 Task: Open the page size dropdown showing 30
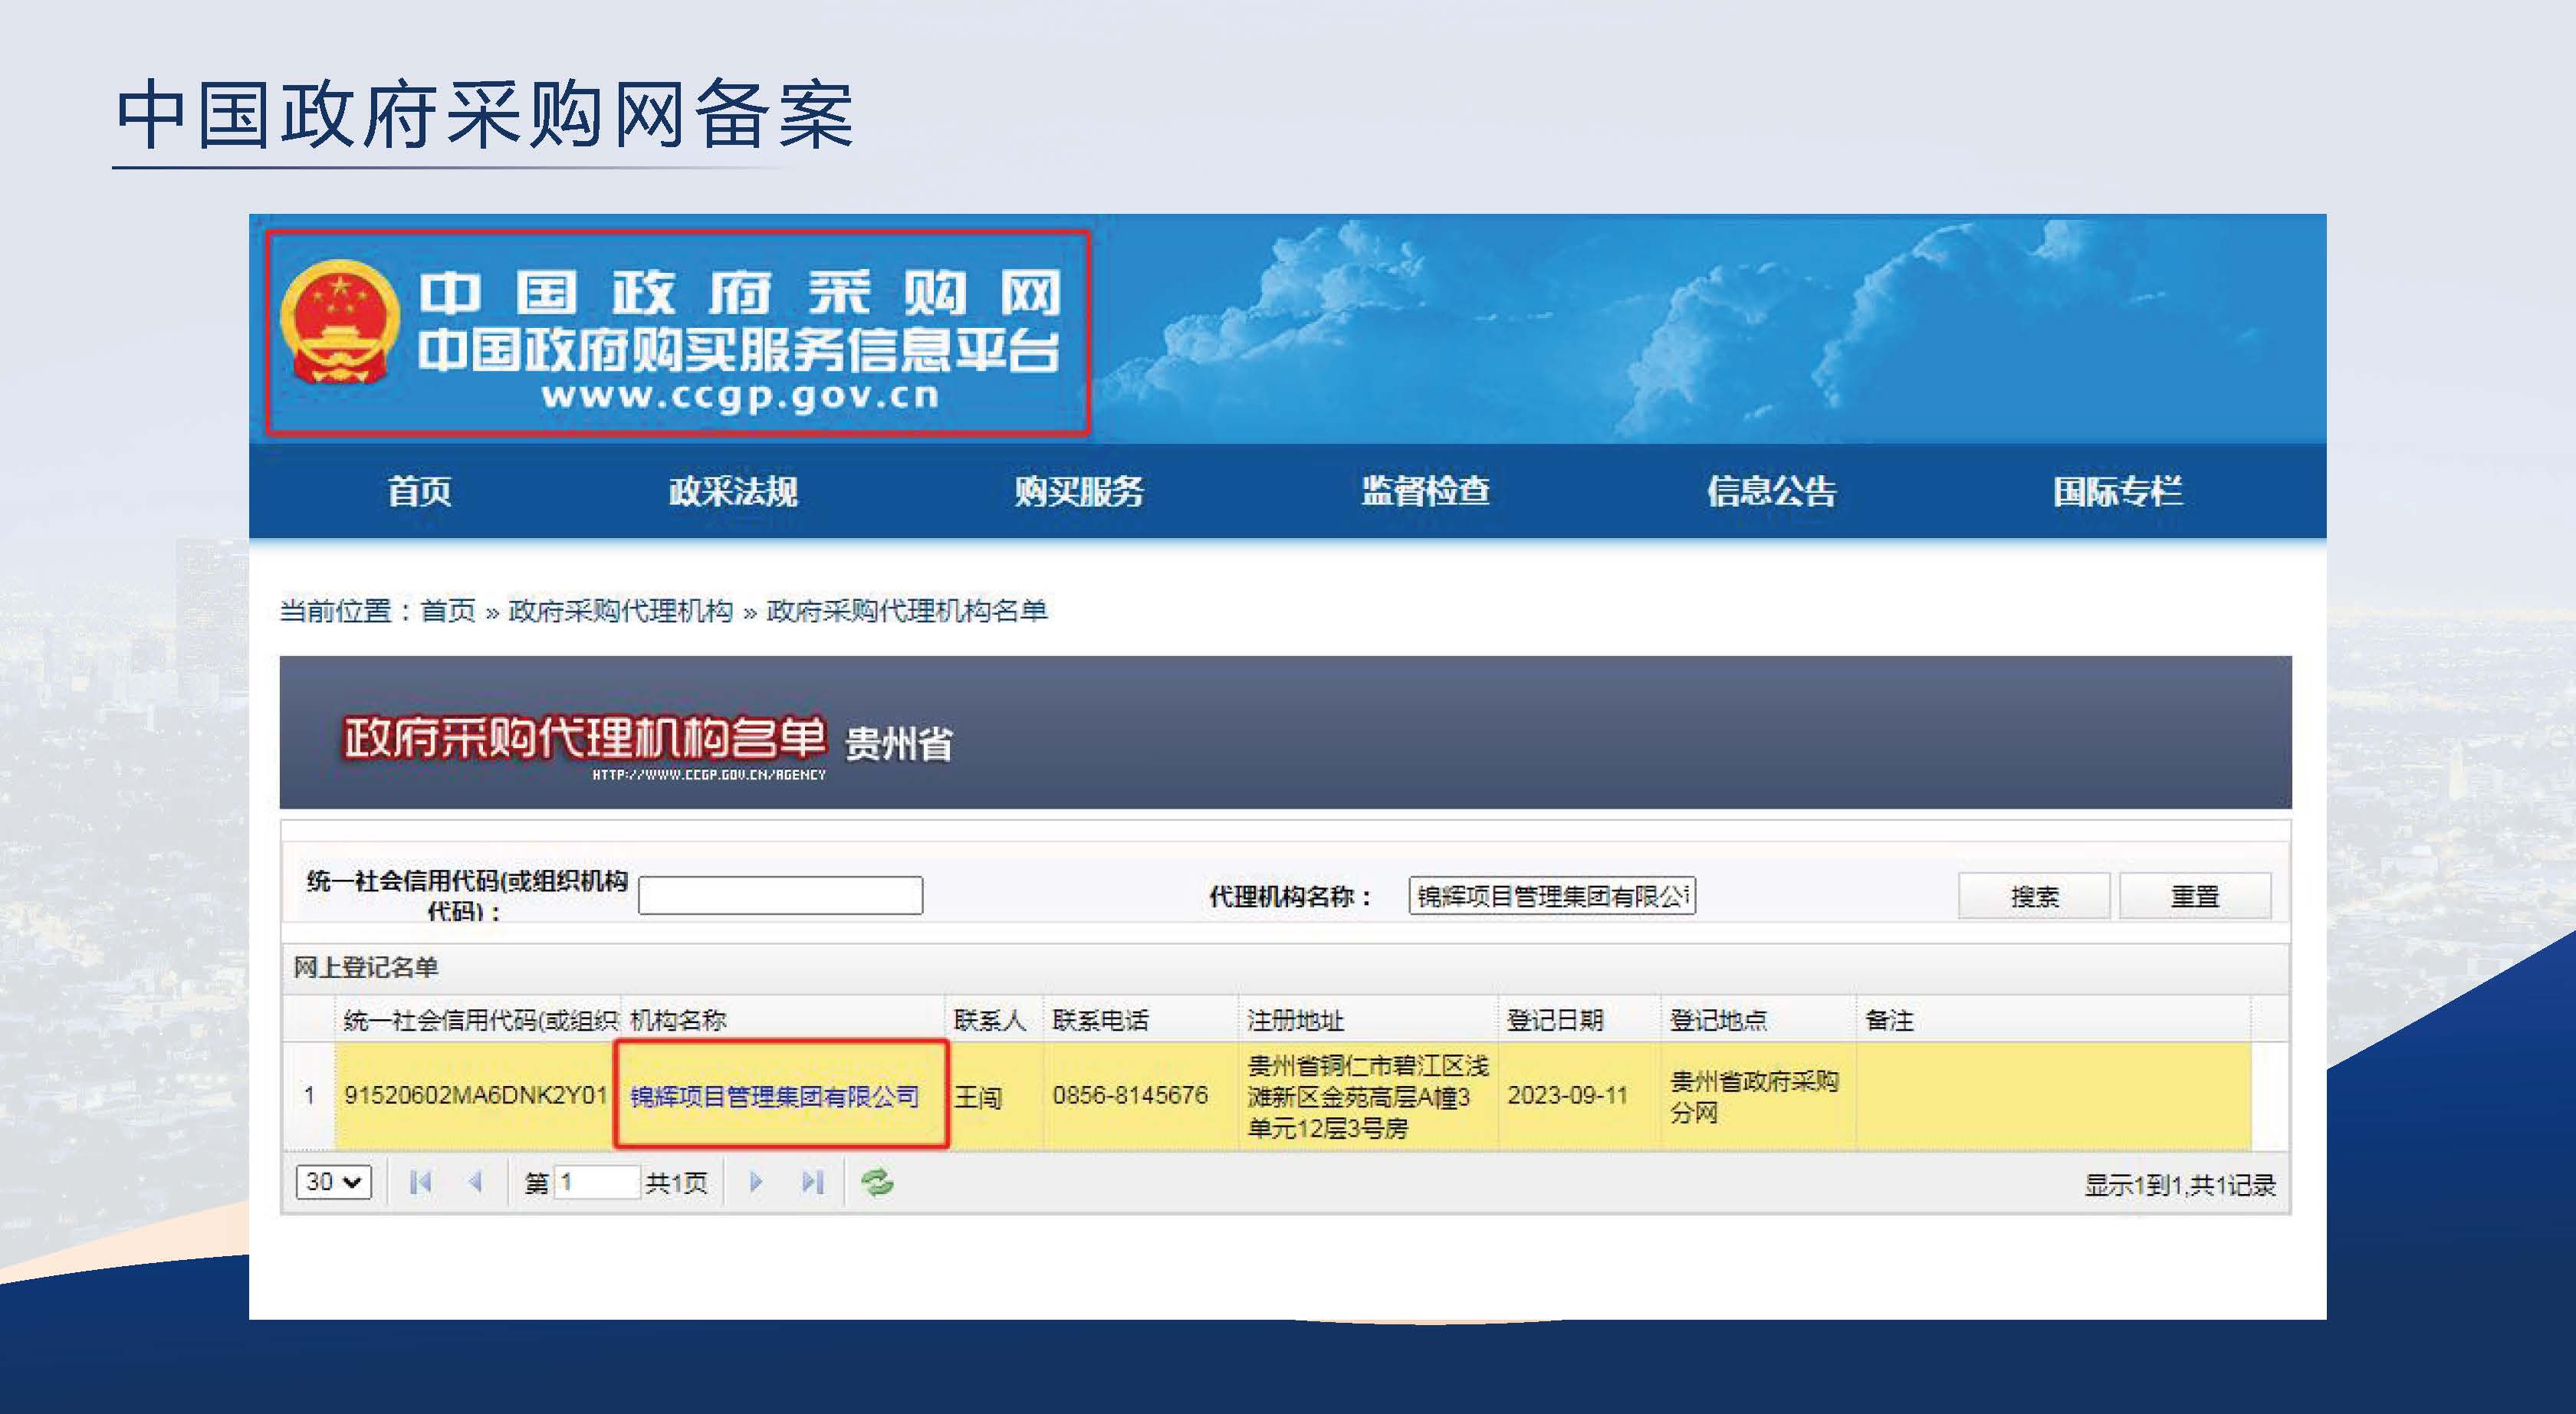(333, 1182)
